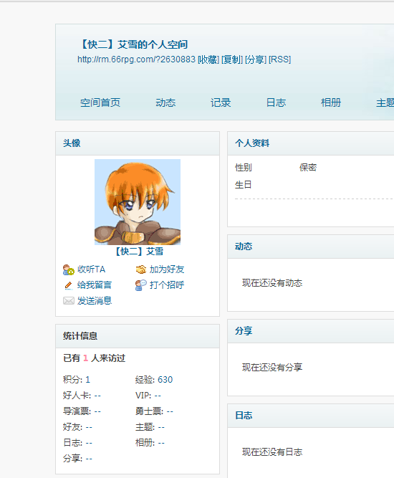Viewport: 394px width, 478px height.
Task: Open the http://rm.66rpg.com/?2630883 URL
Action: (x=136, y=59)
